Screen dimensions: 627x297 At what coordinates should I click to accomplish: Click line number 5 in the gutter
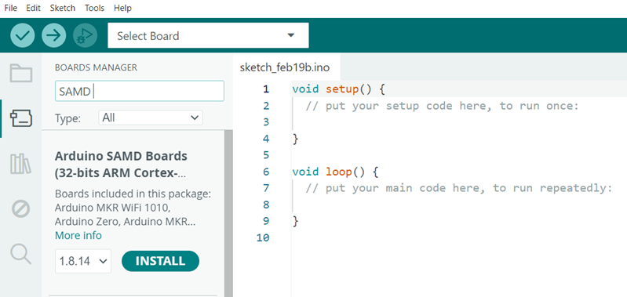tap(266, 155)
